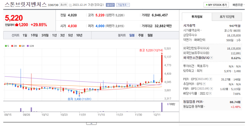Click the stock code 330730
The width and height of the screenshot is (246, 126).
click(x=53, y=5)
